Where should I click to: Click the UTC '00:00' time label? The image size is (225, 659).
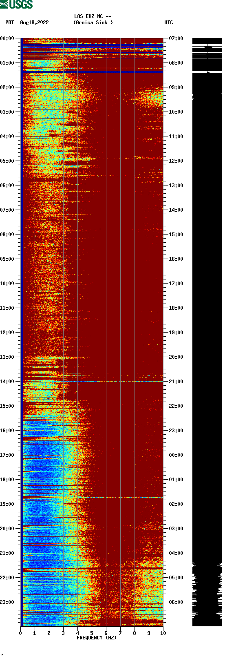coord(176,455)
